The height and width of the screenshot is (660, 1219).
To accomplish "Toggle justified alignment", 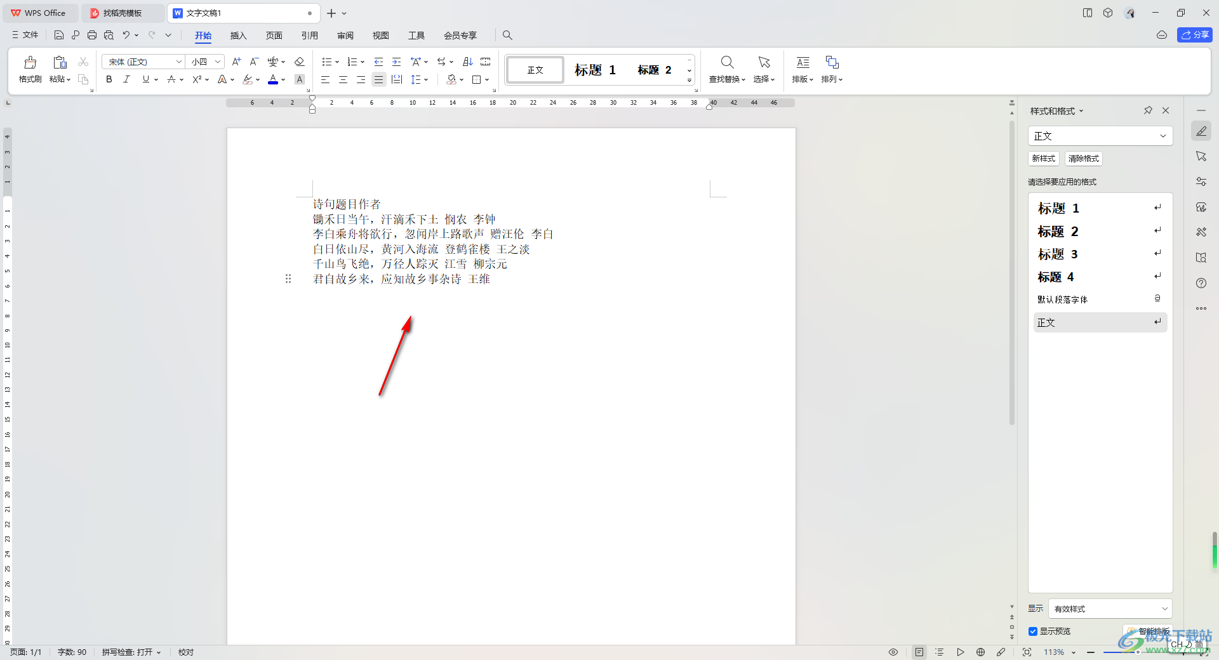I will pos(378,79).
